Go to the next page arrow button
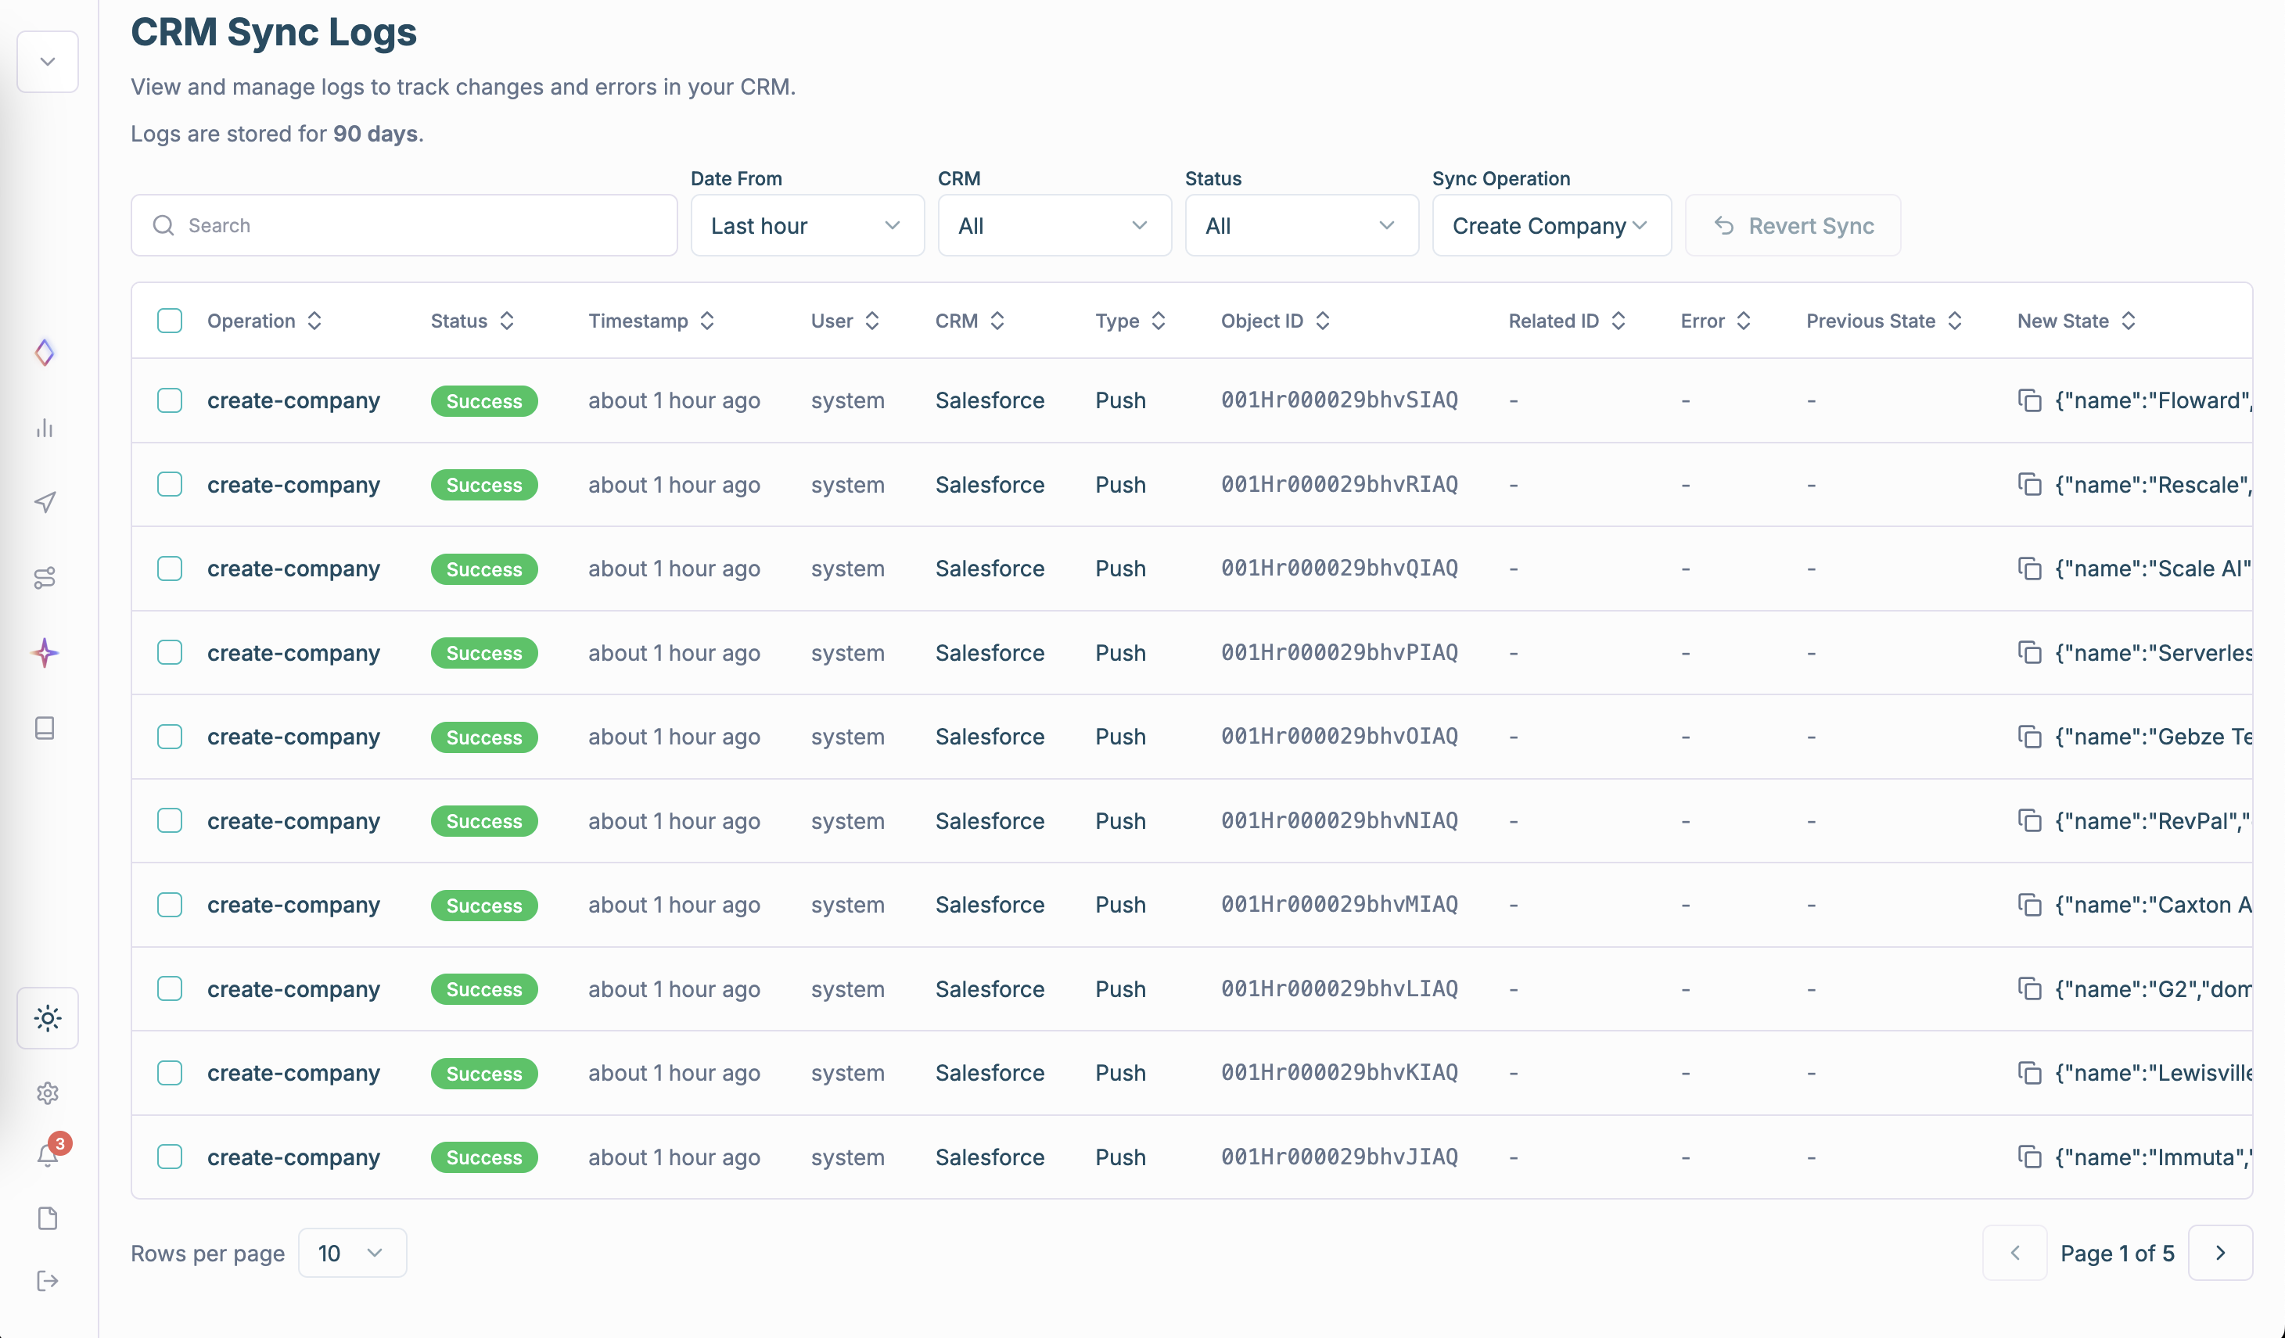This screenshot has width=2285, height=1338. [2220, 1253]
